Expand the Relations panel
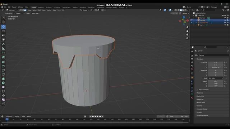The width and height of the screenshot is (230, 129). click(x=200, y=93)
